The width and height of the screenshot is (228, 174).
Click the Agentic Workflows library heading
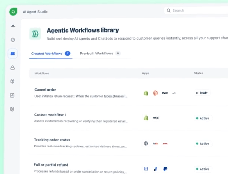point(83,30)
